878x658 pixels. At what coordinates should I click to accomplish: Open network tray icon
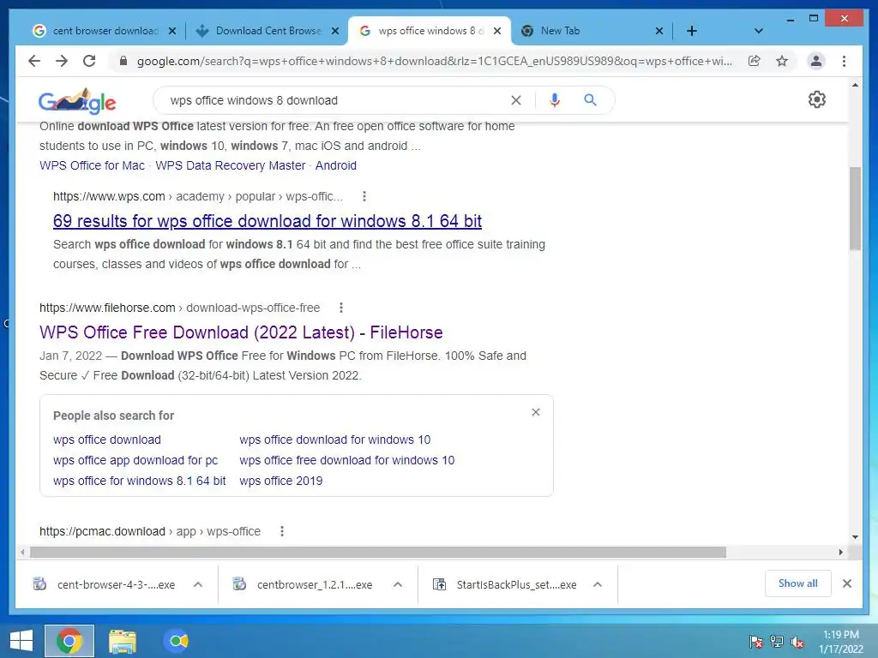pyautogui.click(x=777, y=642)
